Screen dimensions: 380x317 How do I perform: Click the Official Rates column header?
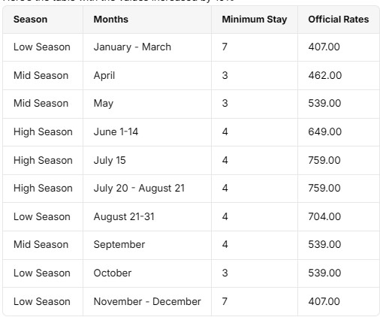tap(339, 20)
